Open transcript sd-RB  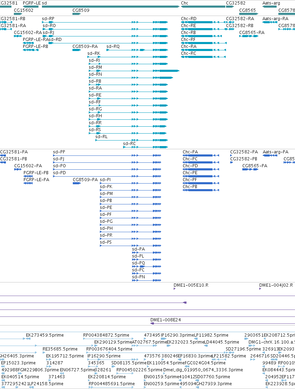pyautogui.click(x=95, y=81)
